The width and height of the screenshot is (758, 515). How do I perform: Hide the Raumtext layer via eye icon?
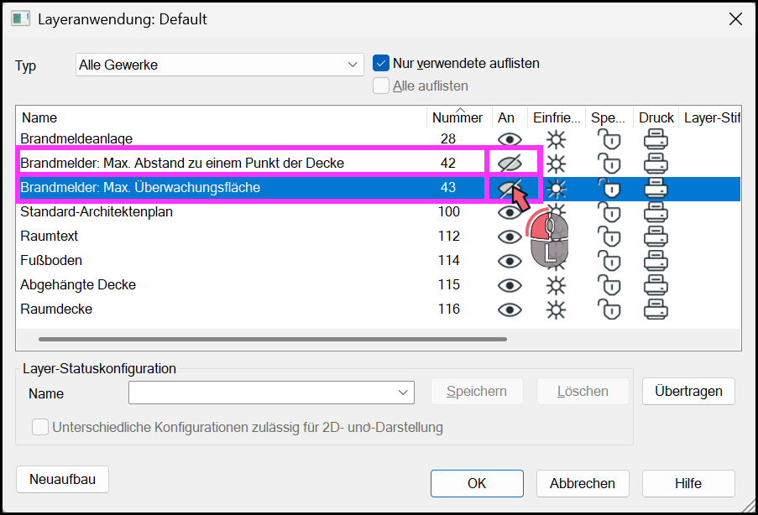(510, 237)
